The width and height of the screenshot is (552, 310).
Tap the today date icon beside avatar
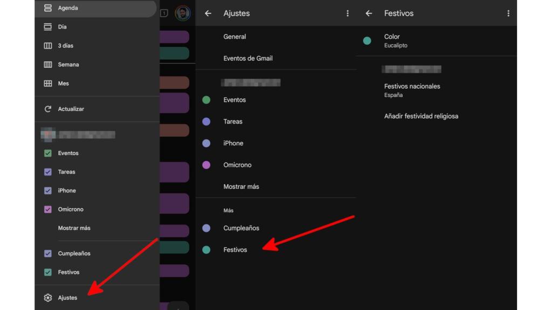click(x=164, y=13)
